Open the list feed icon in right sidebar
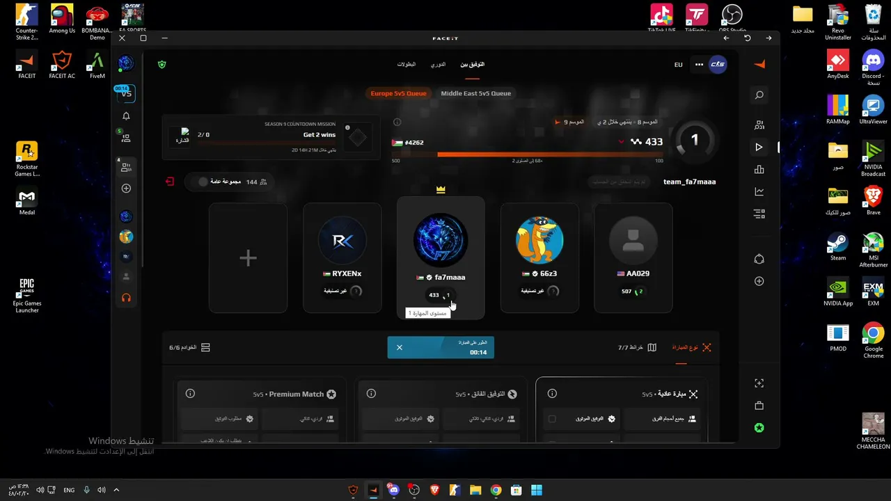891x501 pixels. [759, 214]
